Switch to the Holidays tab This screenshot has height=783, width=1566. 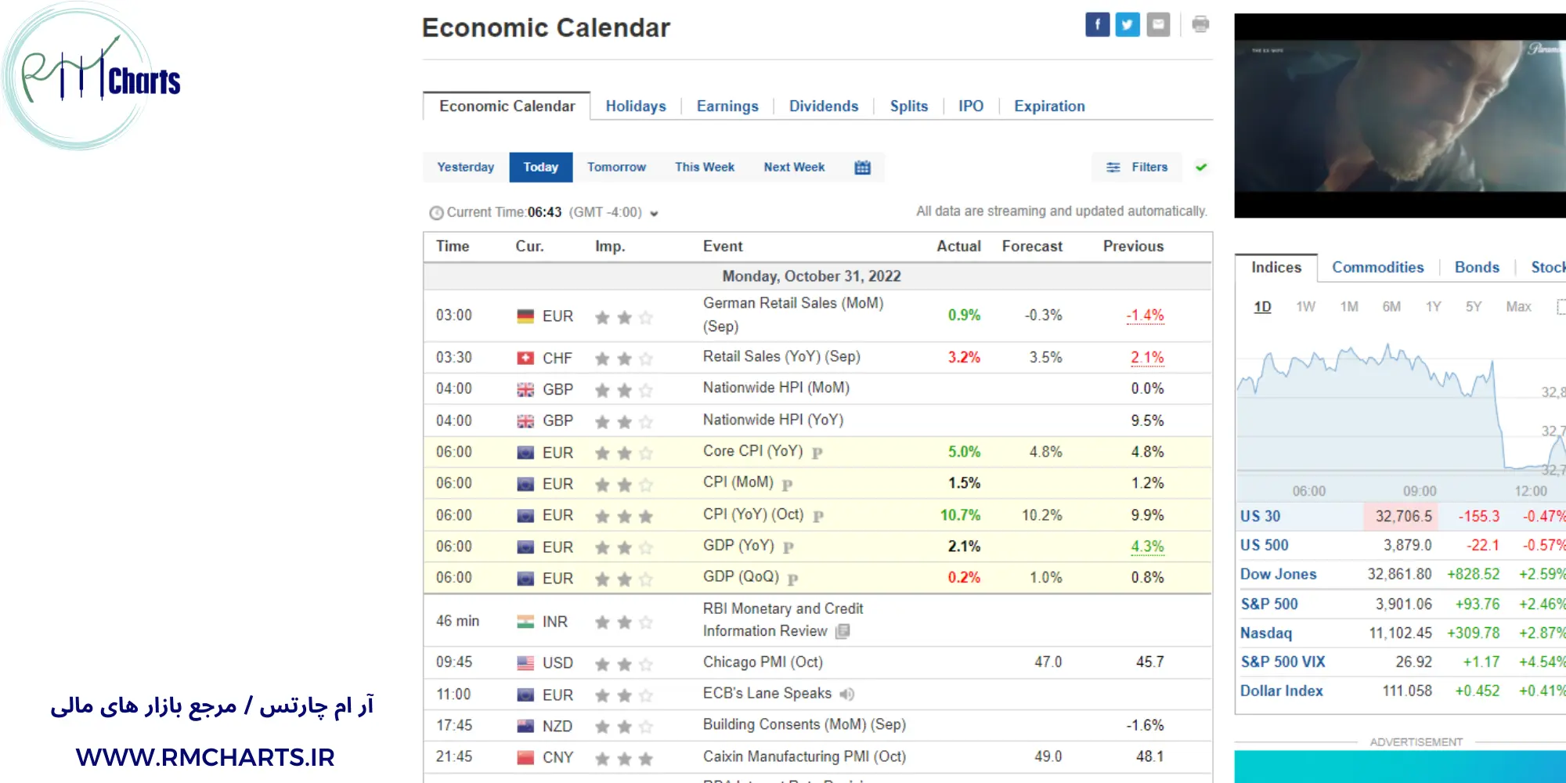pyautogui.click(x=635, y=106)
